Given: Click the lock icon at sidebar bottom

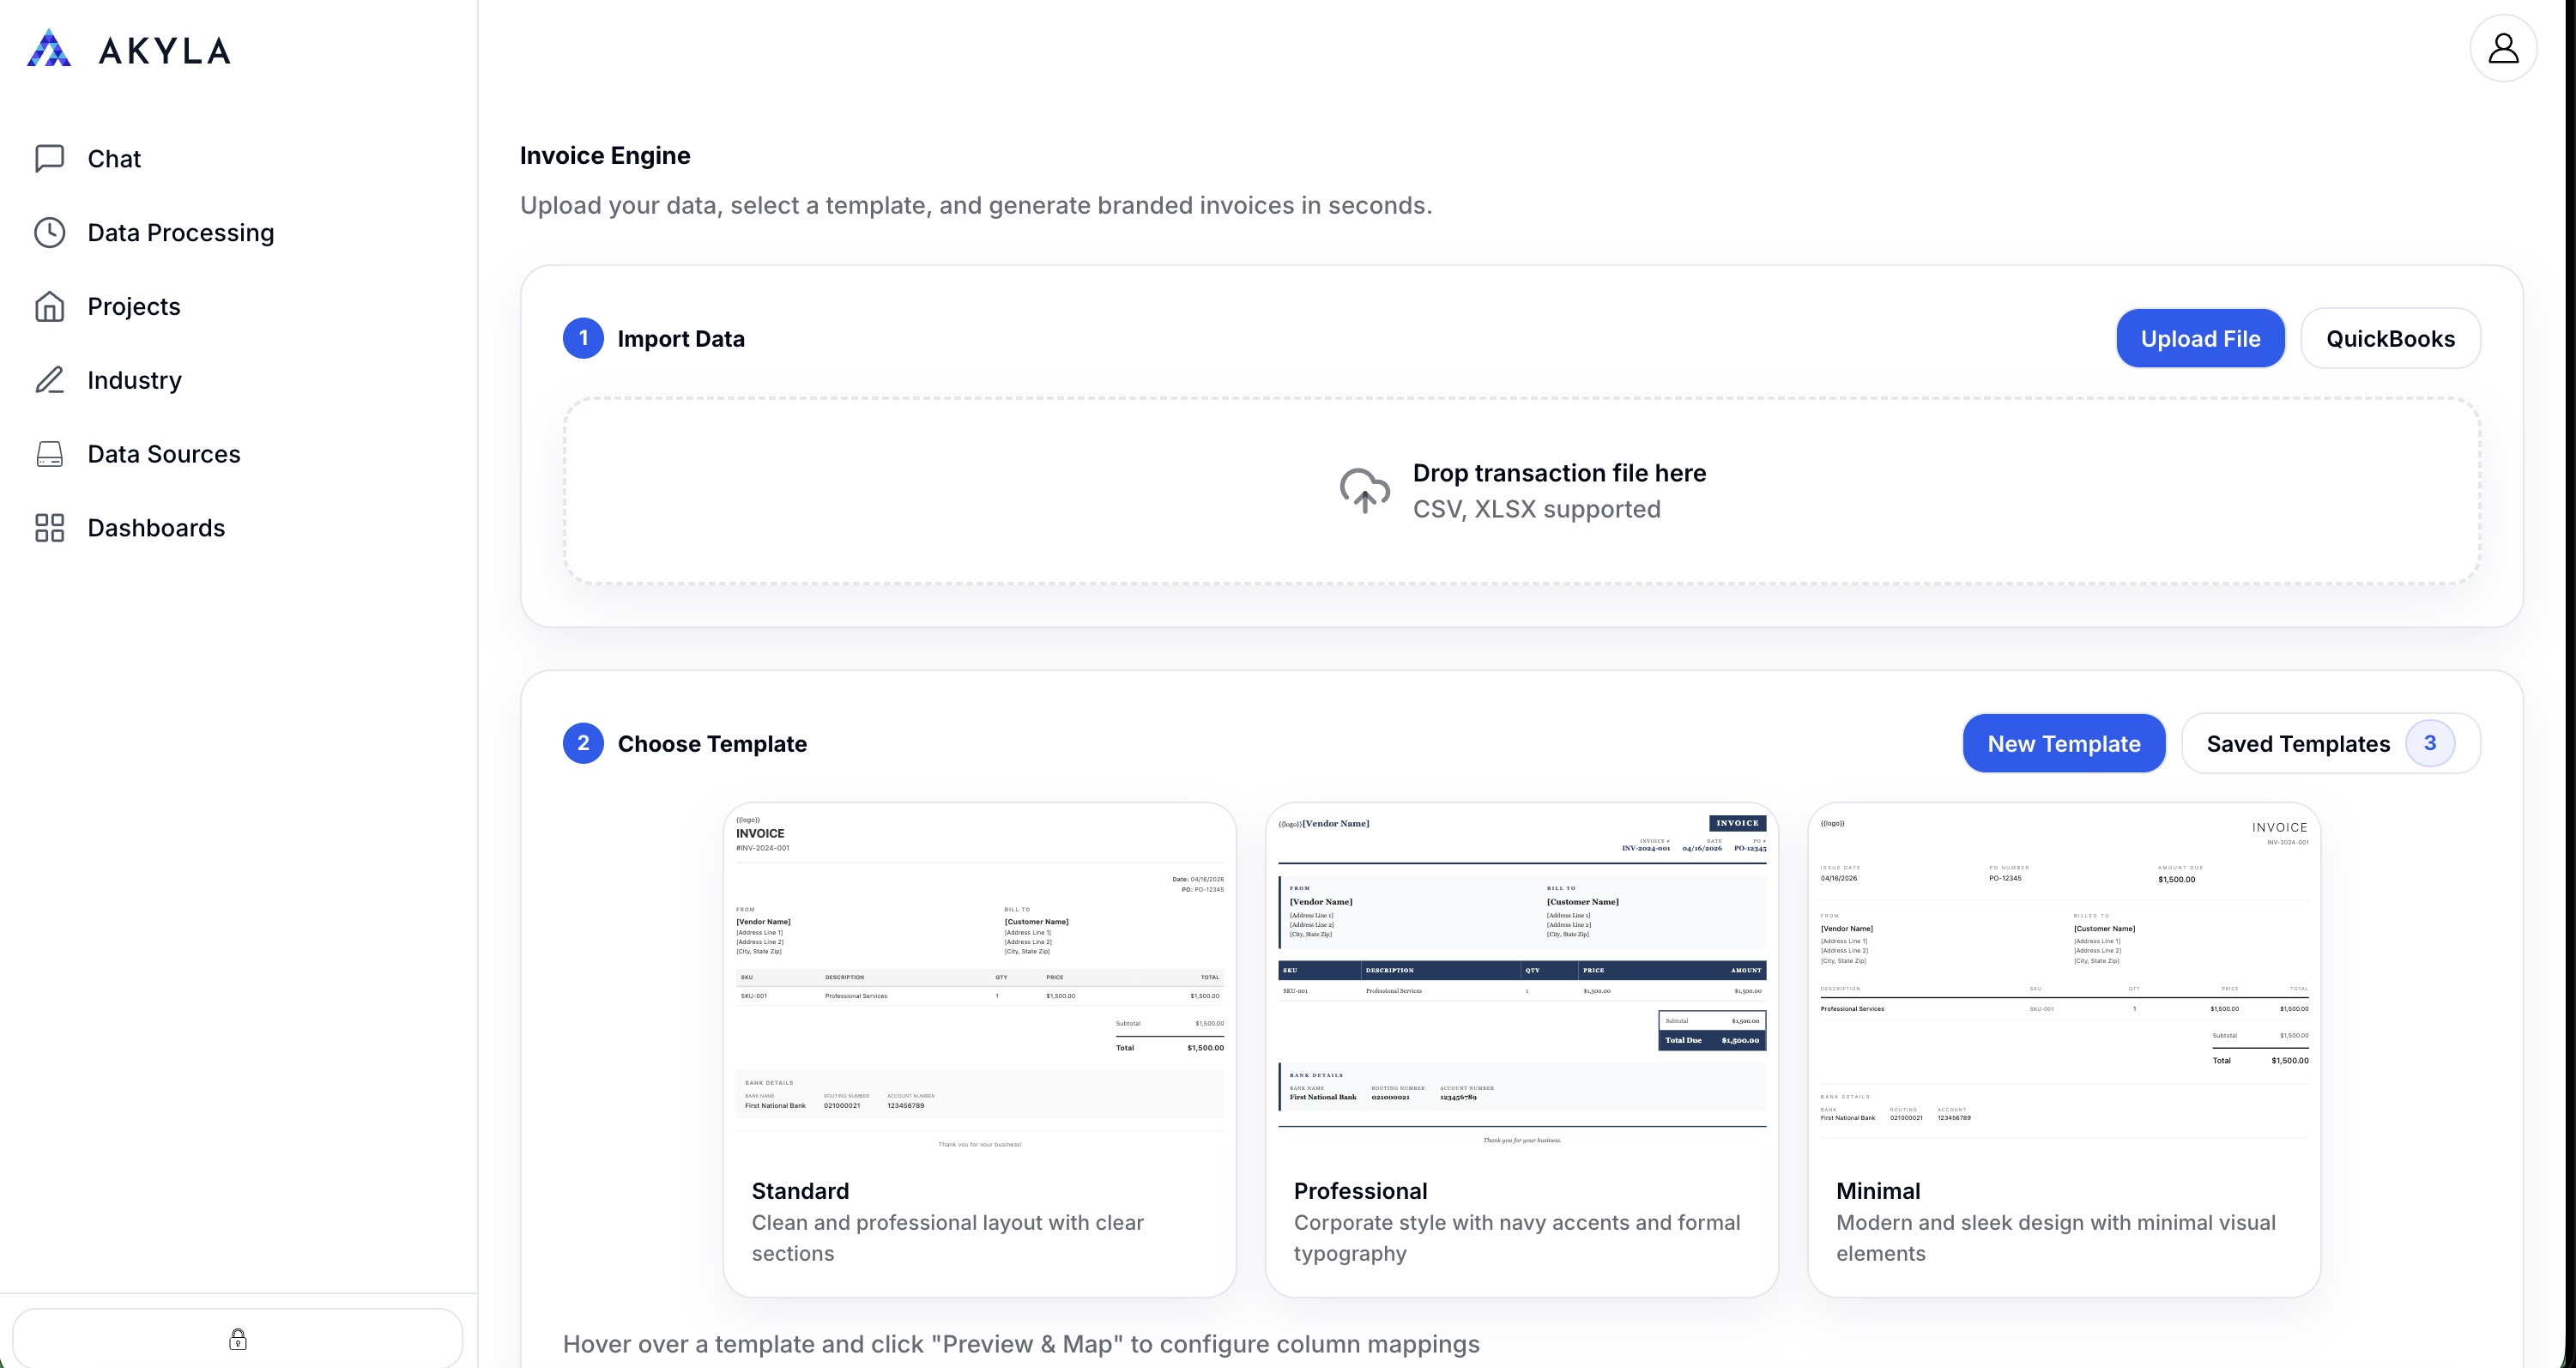Looking at the screenshot, I should click(238, 1338).
